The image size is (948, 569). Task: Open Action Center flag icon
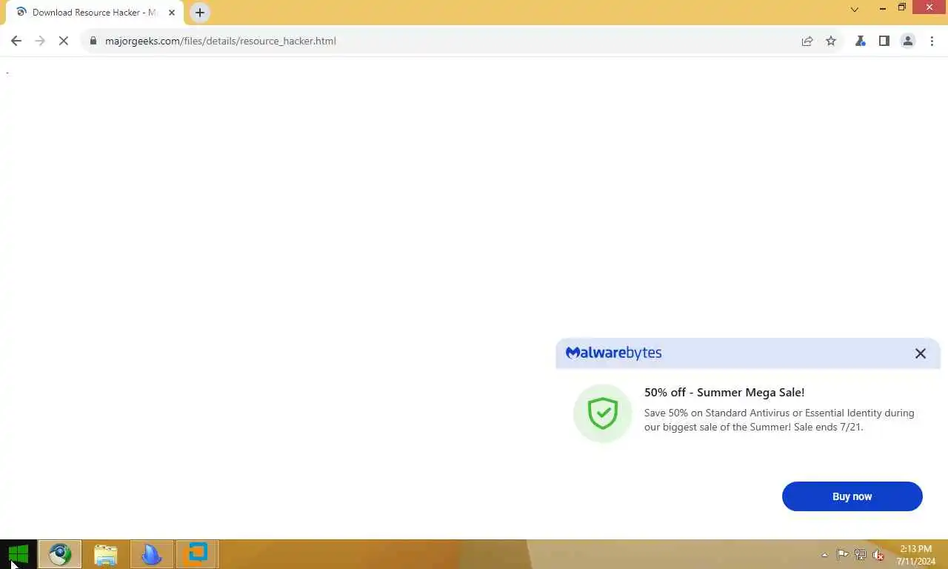[x=843, y=555]
